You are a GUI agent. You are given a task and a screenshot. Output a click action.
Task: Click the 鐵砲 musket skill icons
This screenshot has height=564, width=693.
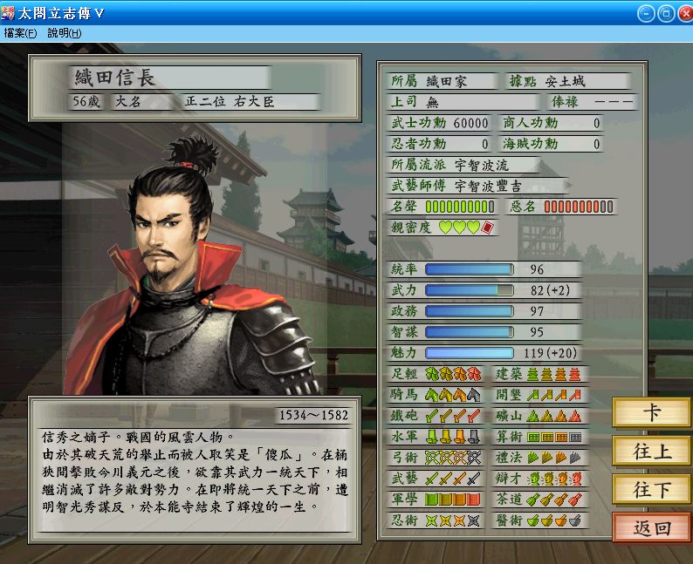point(453,416)
